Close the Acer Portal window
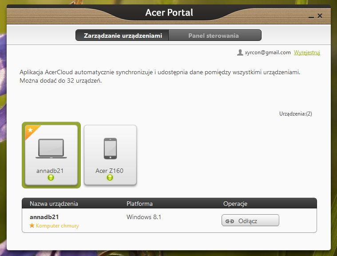The image size is (337, 256). [x=320, y=16]
